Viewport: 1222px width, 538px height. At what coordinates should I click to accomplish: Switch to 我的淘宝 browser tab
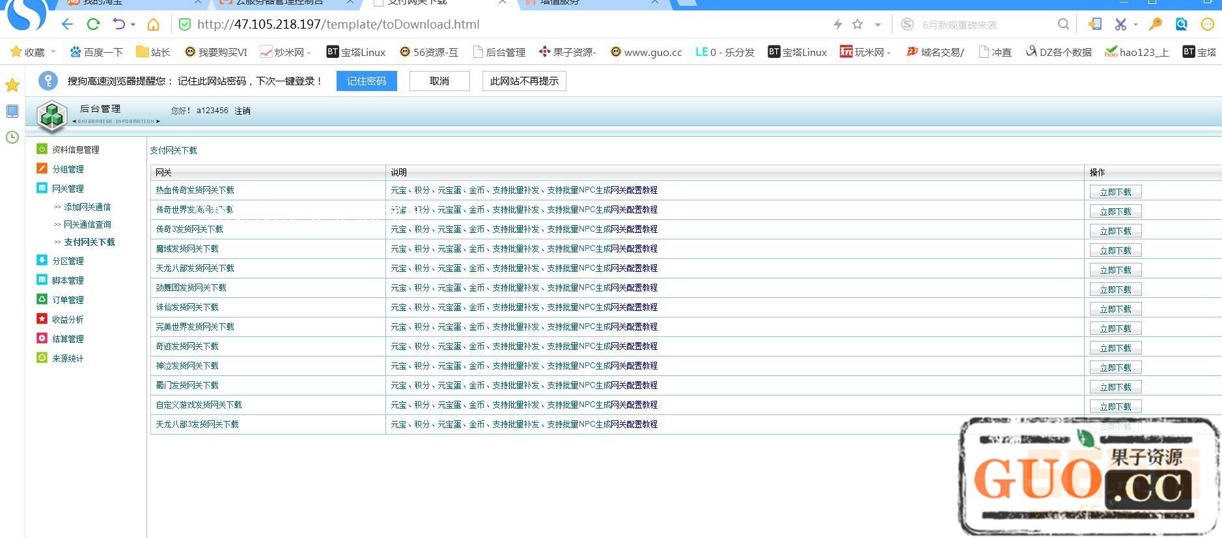(x=133, y=3)
